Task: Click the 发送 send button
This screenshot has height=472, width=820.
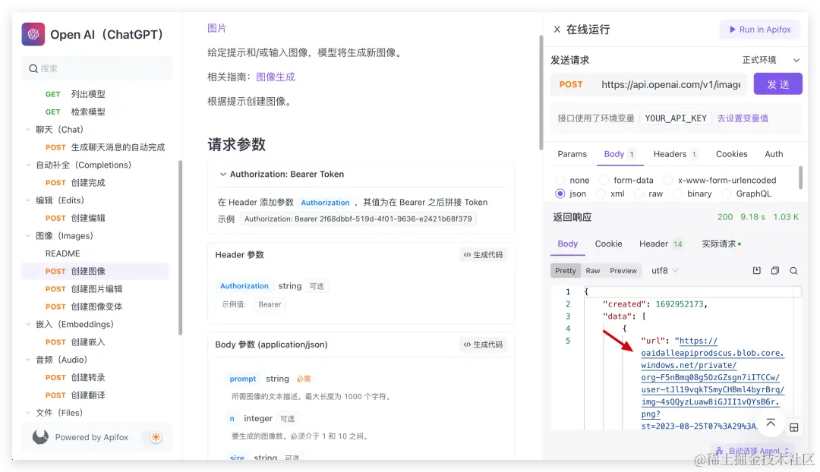Action: (777, 84)
